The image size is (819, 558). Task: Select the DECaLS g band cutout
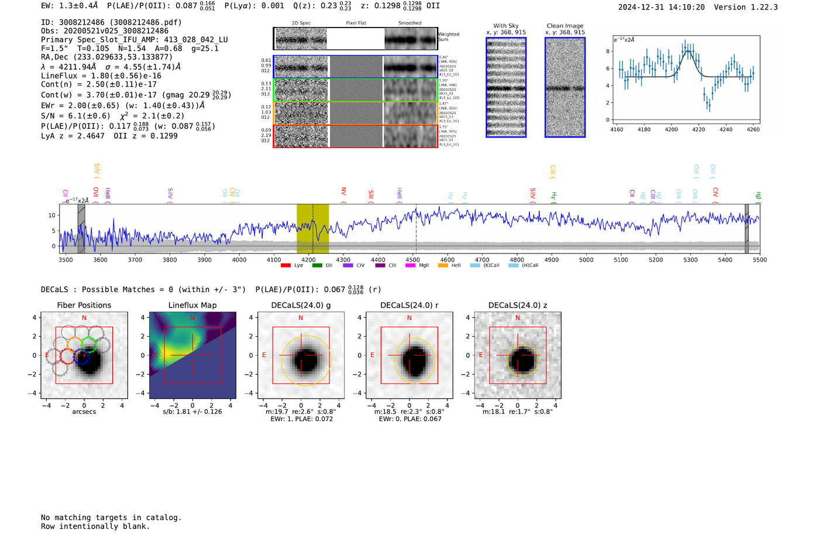point(301,355)
